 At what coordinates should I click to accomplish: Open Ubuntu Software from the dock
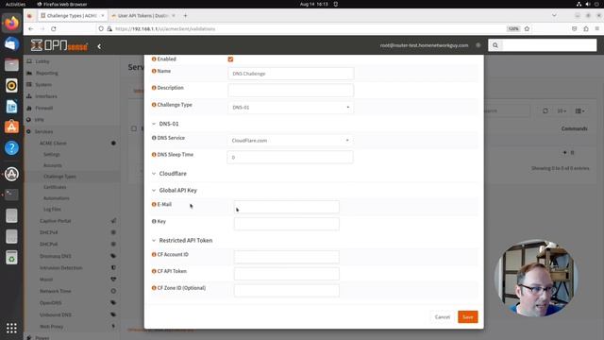pyautogui.click(x=11, y=127)
